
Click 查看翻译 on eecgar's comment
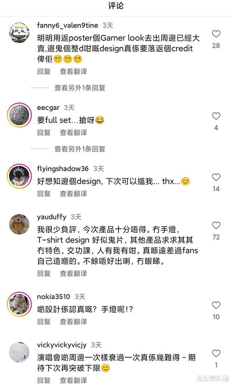[x=74, y=133]
